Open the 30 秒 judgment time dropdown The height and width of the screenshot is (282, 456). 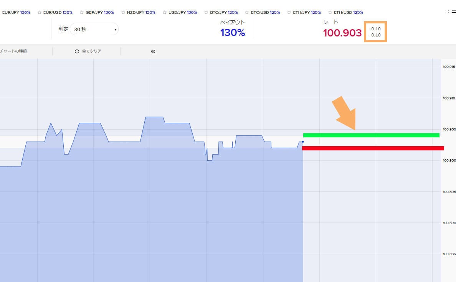click(x=94, y=29)
